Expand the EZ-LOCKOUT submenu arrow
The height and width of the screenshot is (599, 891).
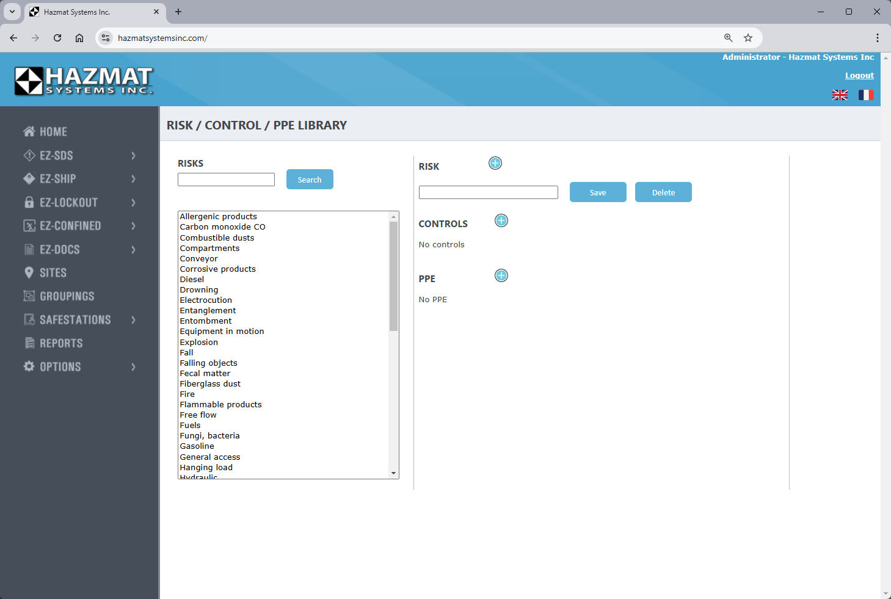point(133,203)
